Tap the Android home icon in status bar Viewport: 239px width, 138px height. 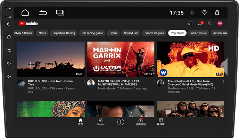[x=25, y=12]
